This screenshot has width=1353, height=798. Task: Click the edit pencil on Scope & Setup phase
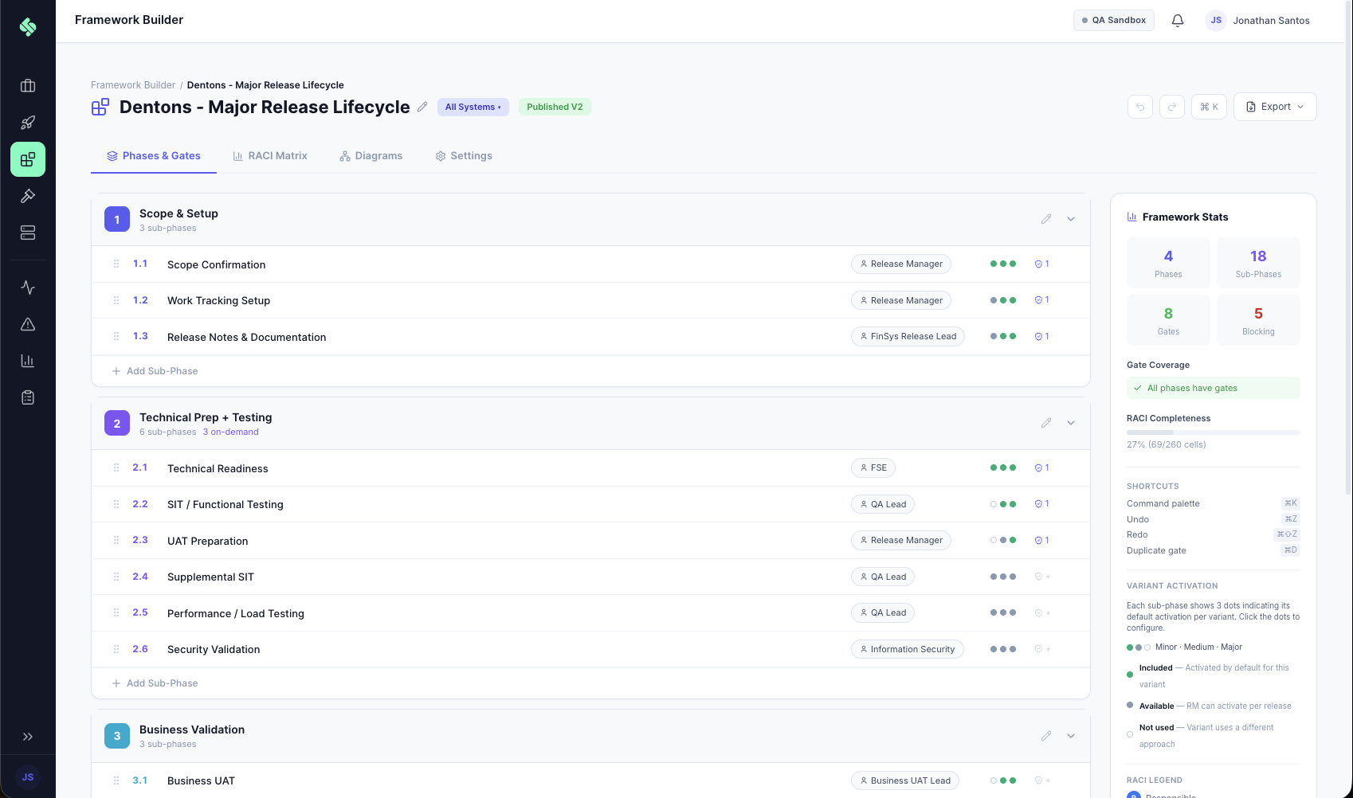1045,219
